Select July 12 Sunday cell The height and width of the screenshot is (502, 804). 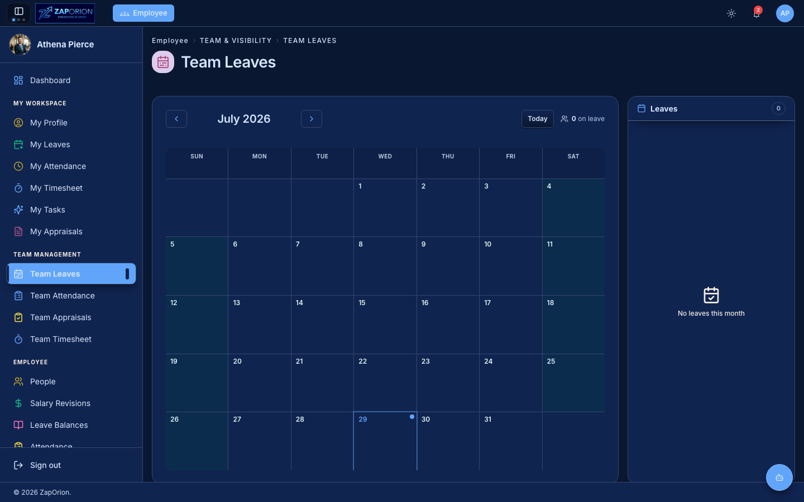click(x=197, y=325)
